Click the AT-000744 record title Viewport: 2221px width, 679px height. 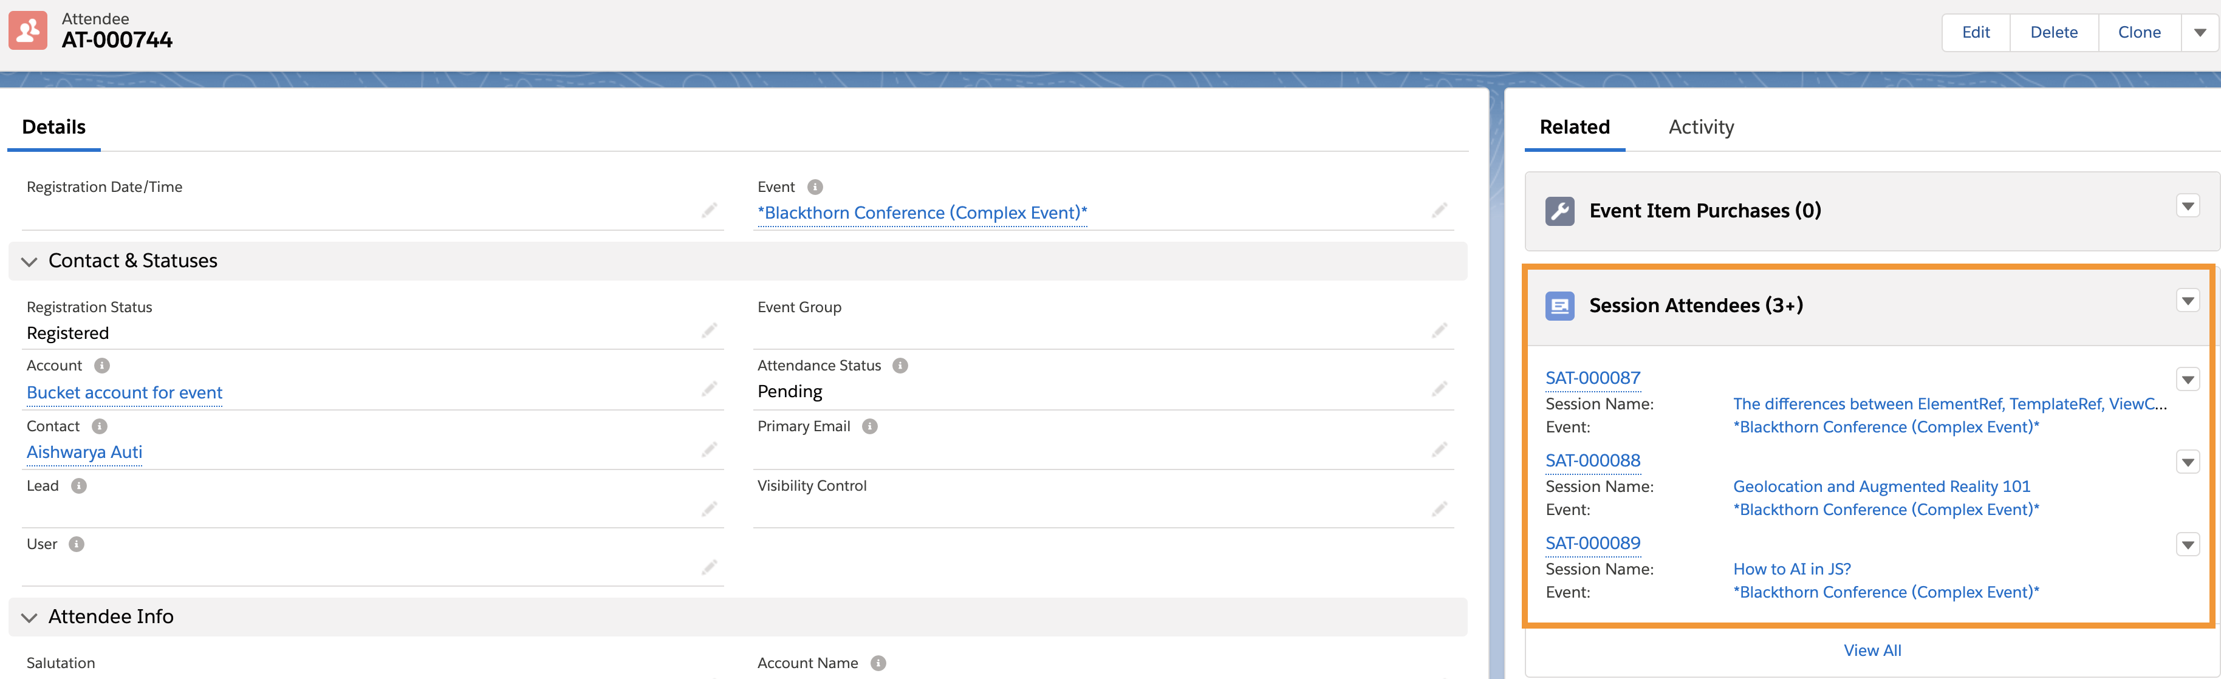coord(117,39)
